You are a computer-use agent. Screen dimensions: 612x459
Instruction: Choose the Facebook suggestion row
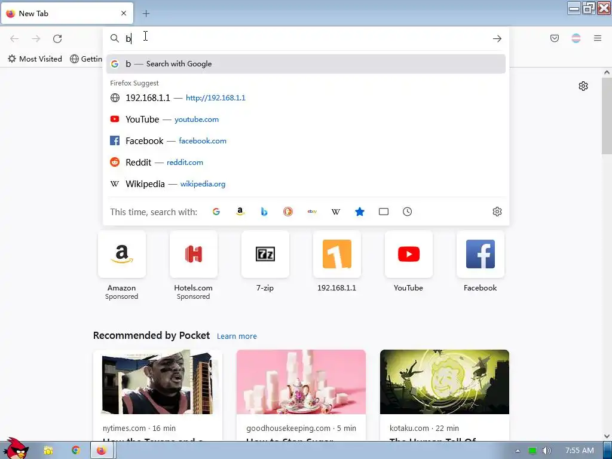[305, 141]
